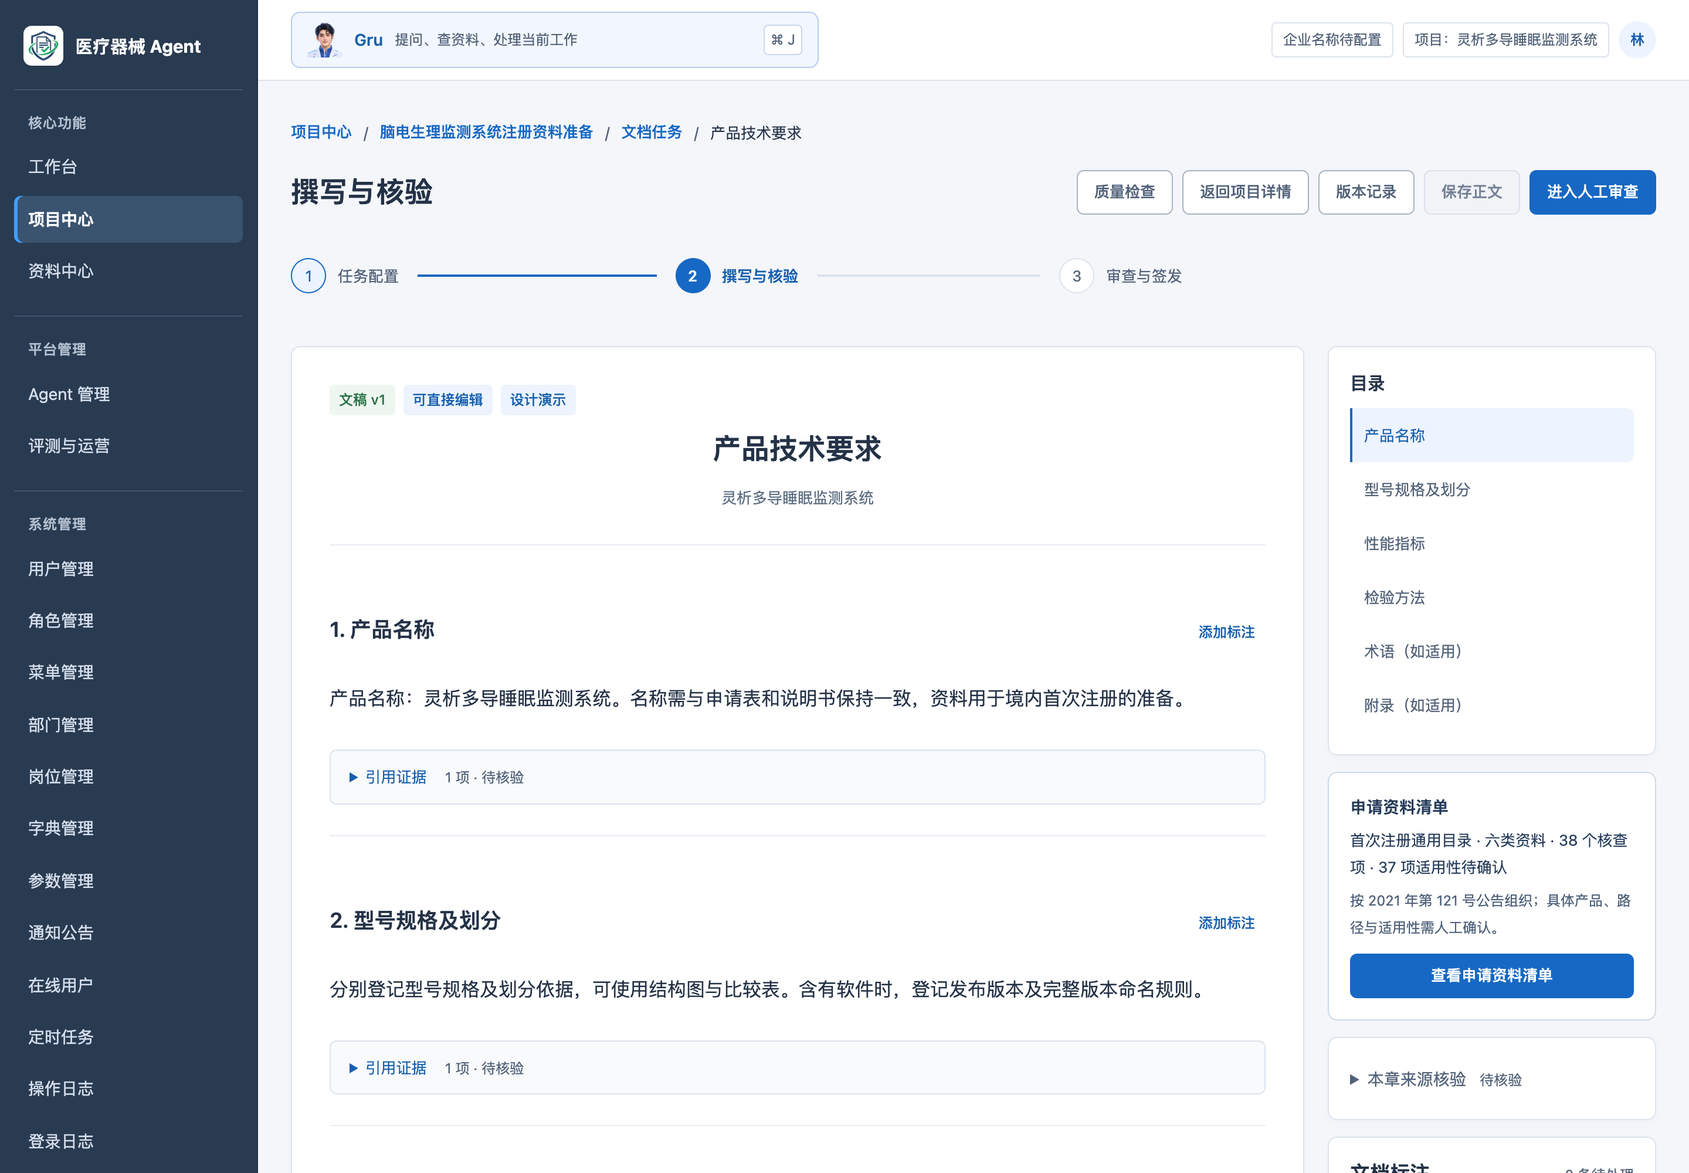Open 用户管理 in sidebar
Image resolution: width=1689 pixels, height=1173 pixels.
pos(128,569)
